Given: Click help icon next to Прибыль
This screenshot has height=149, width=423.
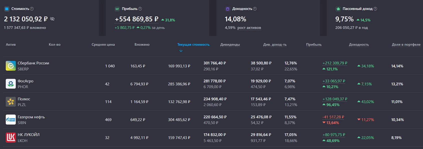Looking at the screenshot, I should 140,9.
